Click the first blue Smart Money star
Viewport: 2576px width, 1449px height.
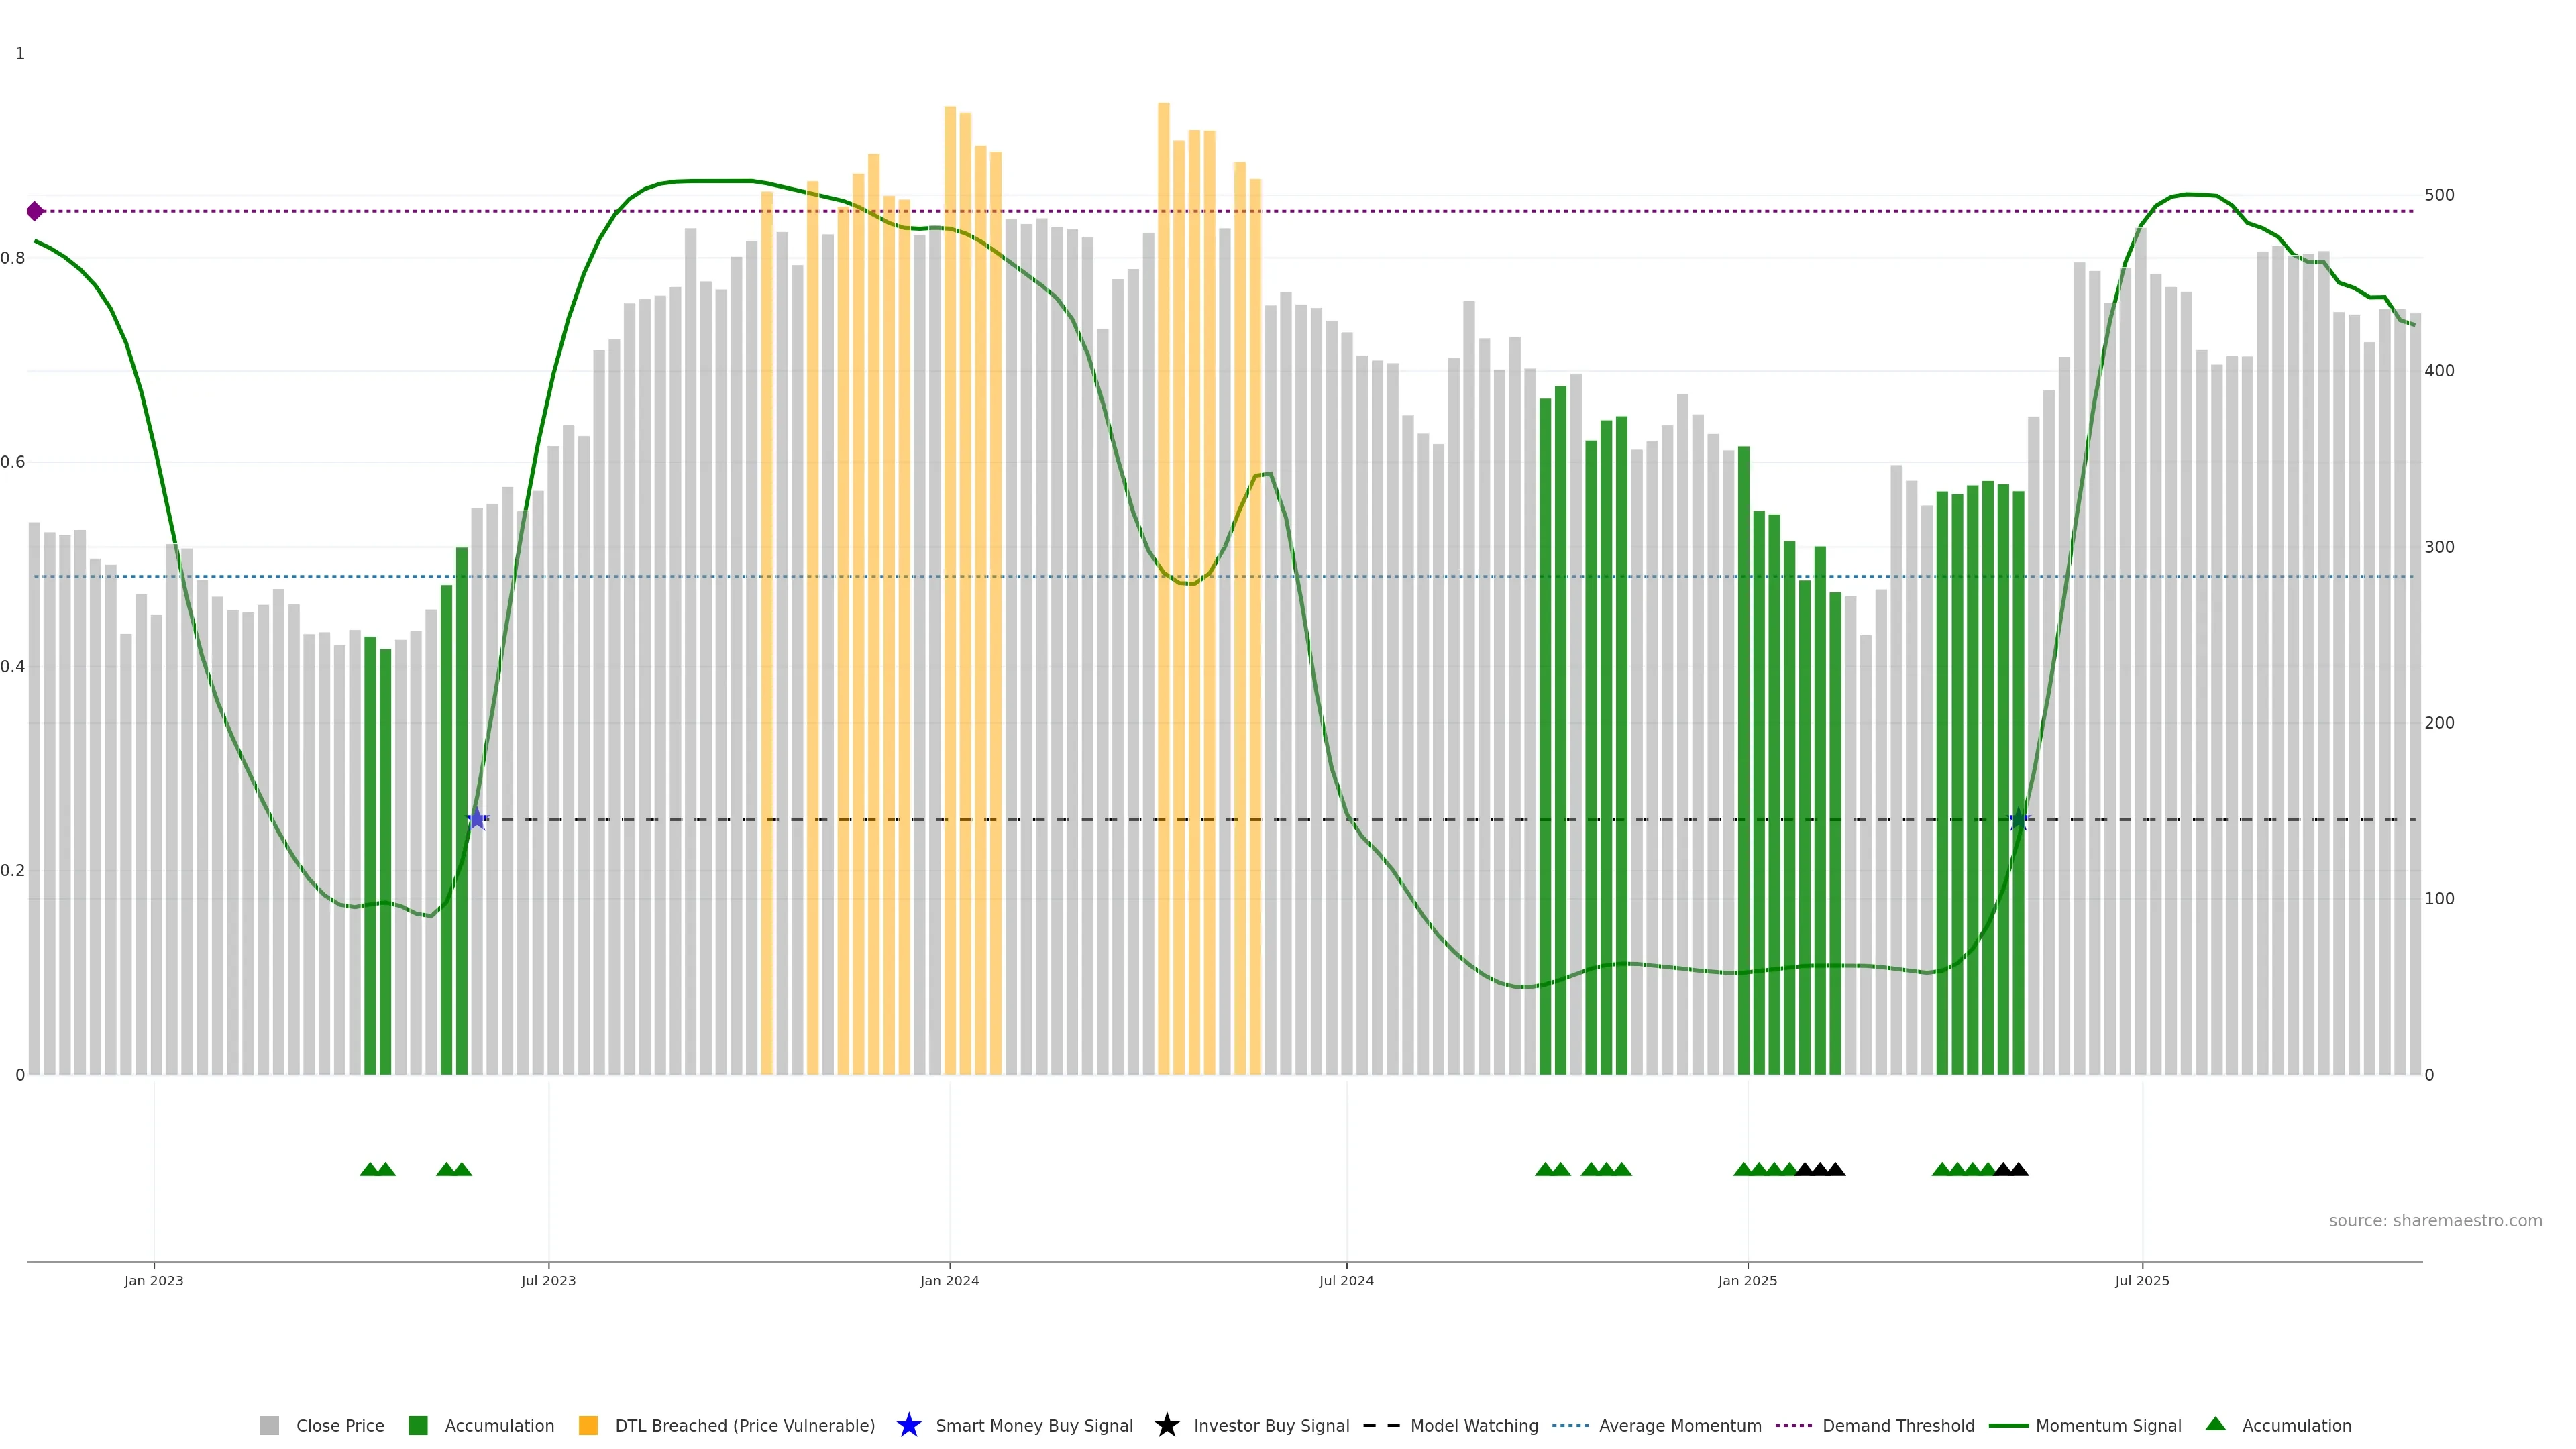[x=477, y=819]
